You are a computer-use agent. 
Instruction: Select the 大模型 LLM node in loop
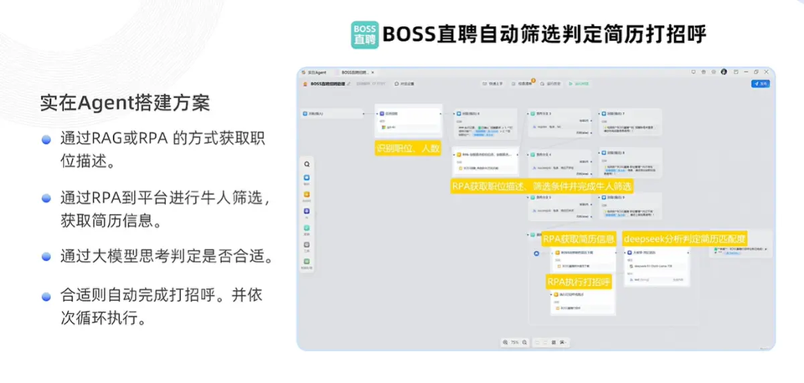click(x=657, y=268)
